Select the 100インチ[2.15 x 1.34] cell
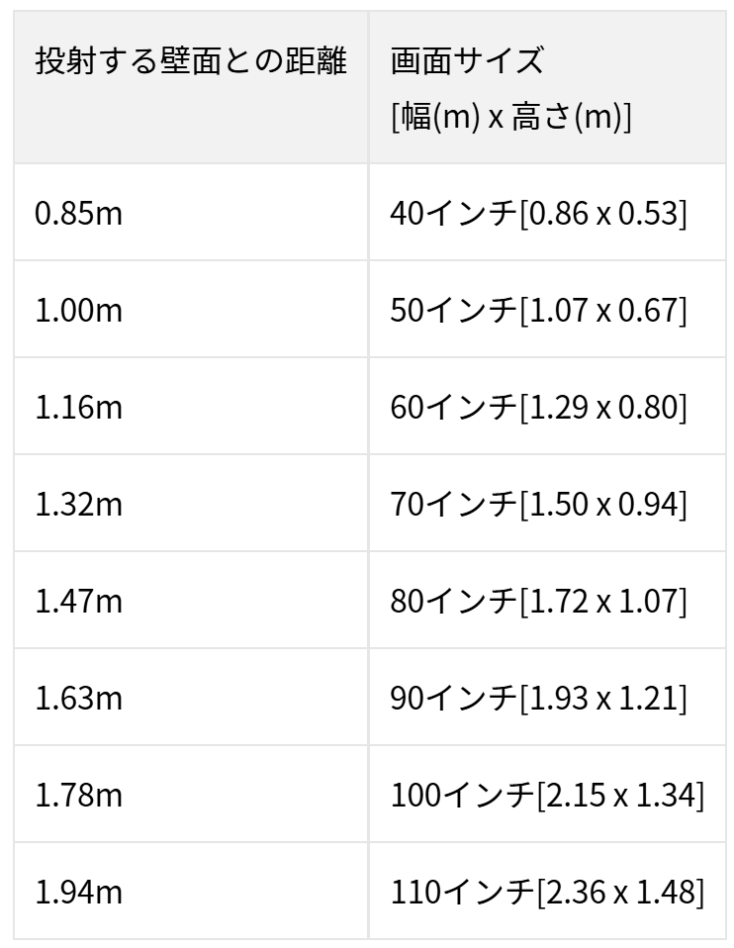 point(548,795)
